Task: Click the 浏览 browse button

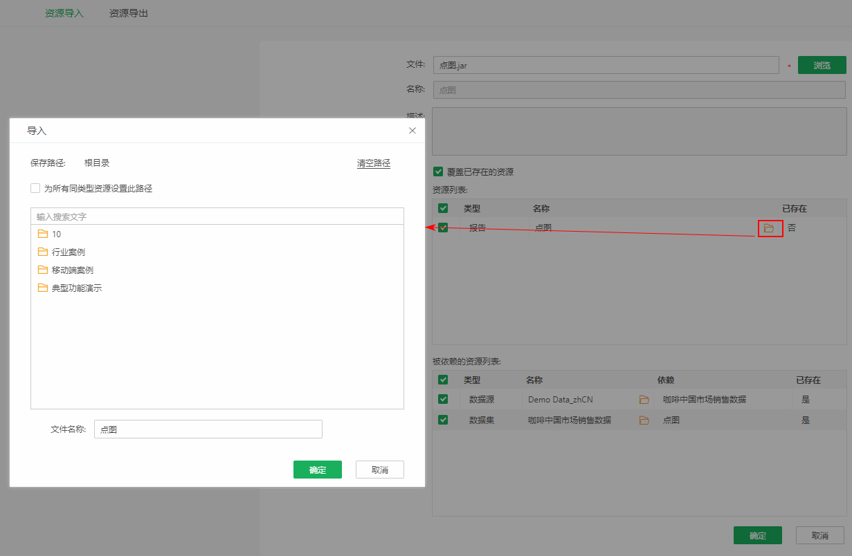Action: click(822, 65)
